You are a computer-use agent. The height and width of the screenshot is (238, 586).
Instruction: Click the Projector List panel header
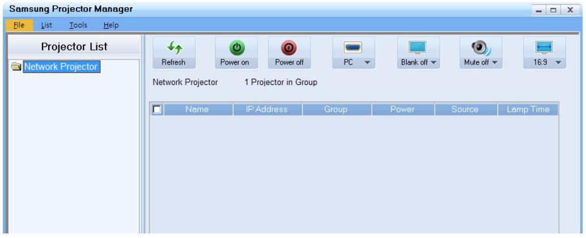(74, 46)
